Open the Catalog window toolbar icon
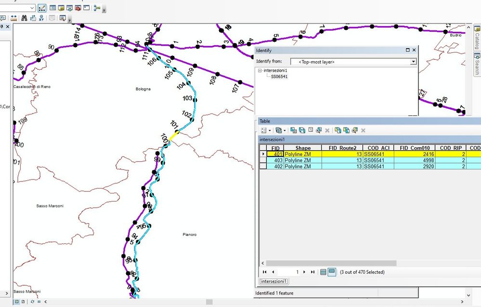Viewport: 481px width, 307px height. (61, 8)
